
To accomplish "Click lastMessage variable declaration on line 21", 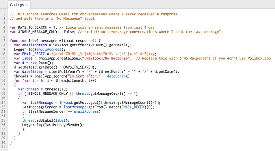I will [x=42, y=103].
